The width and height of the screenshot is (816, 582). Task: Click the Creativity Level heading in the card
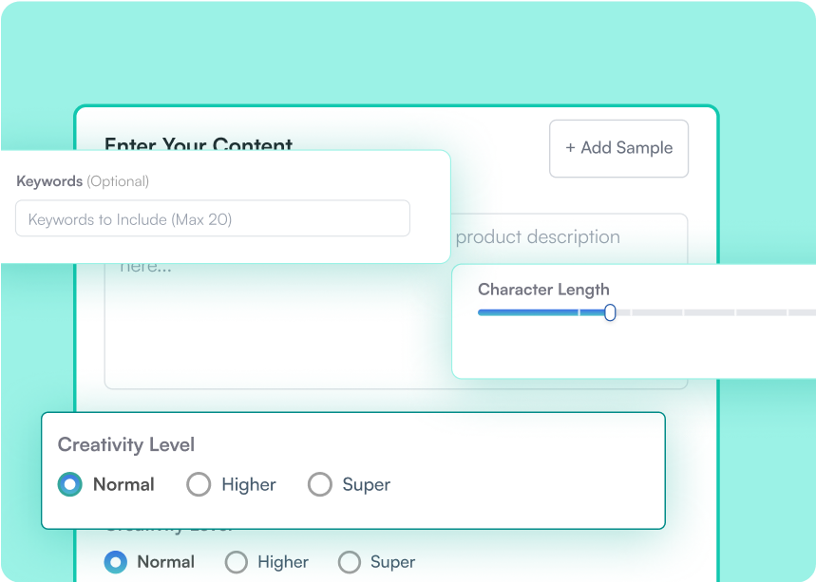pyautogui.click(x=125, y=444)
